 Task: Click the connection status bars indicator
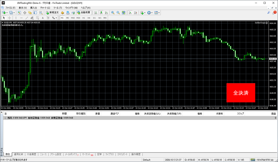click(x=253, y=160)
